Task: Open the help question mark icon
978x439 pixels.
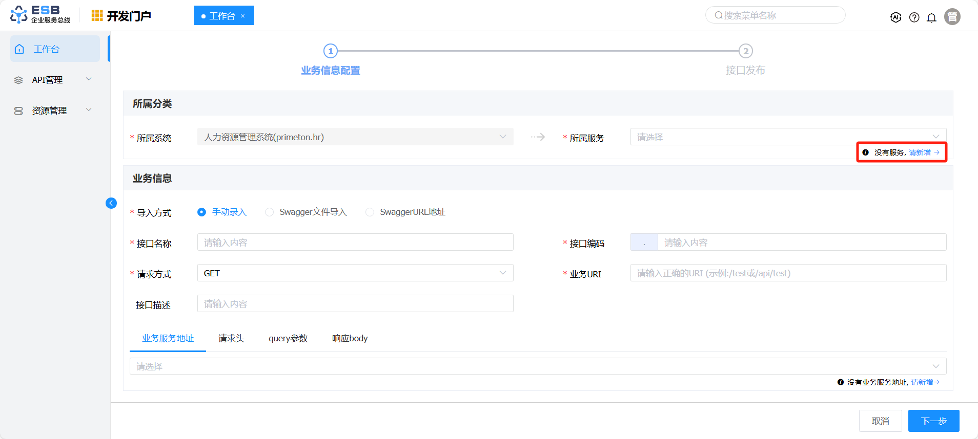Action: coord(914,17)
